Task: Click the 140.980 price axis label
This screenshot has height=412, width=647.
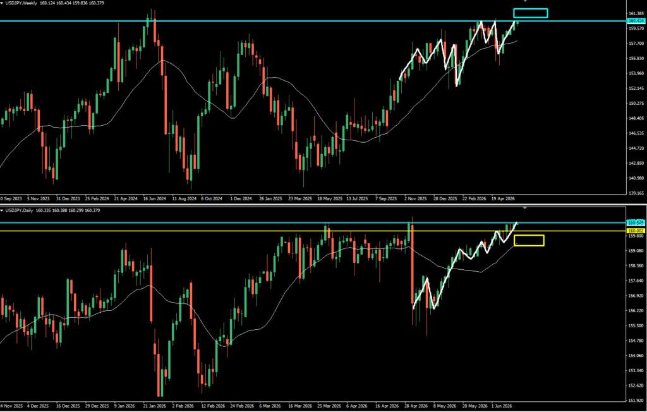Action: point(637,178)
